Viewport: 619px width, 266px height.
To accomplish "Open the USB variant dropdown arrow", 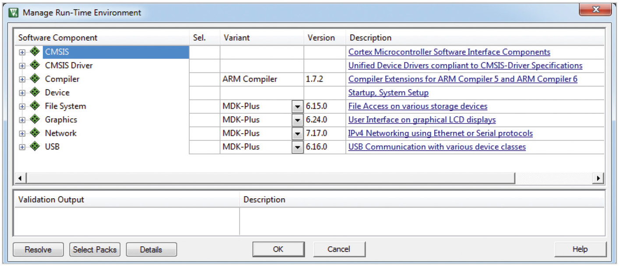I will pyautogui.click(x=298, y=147).
